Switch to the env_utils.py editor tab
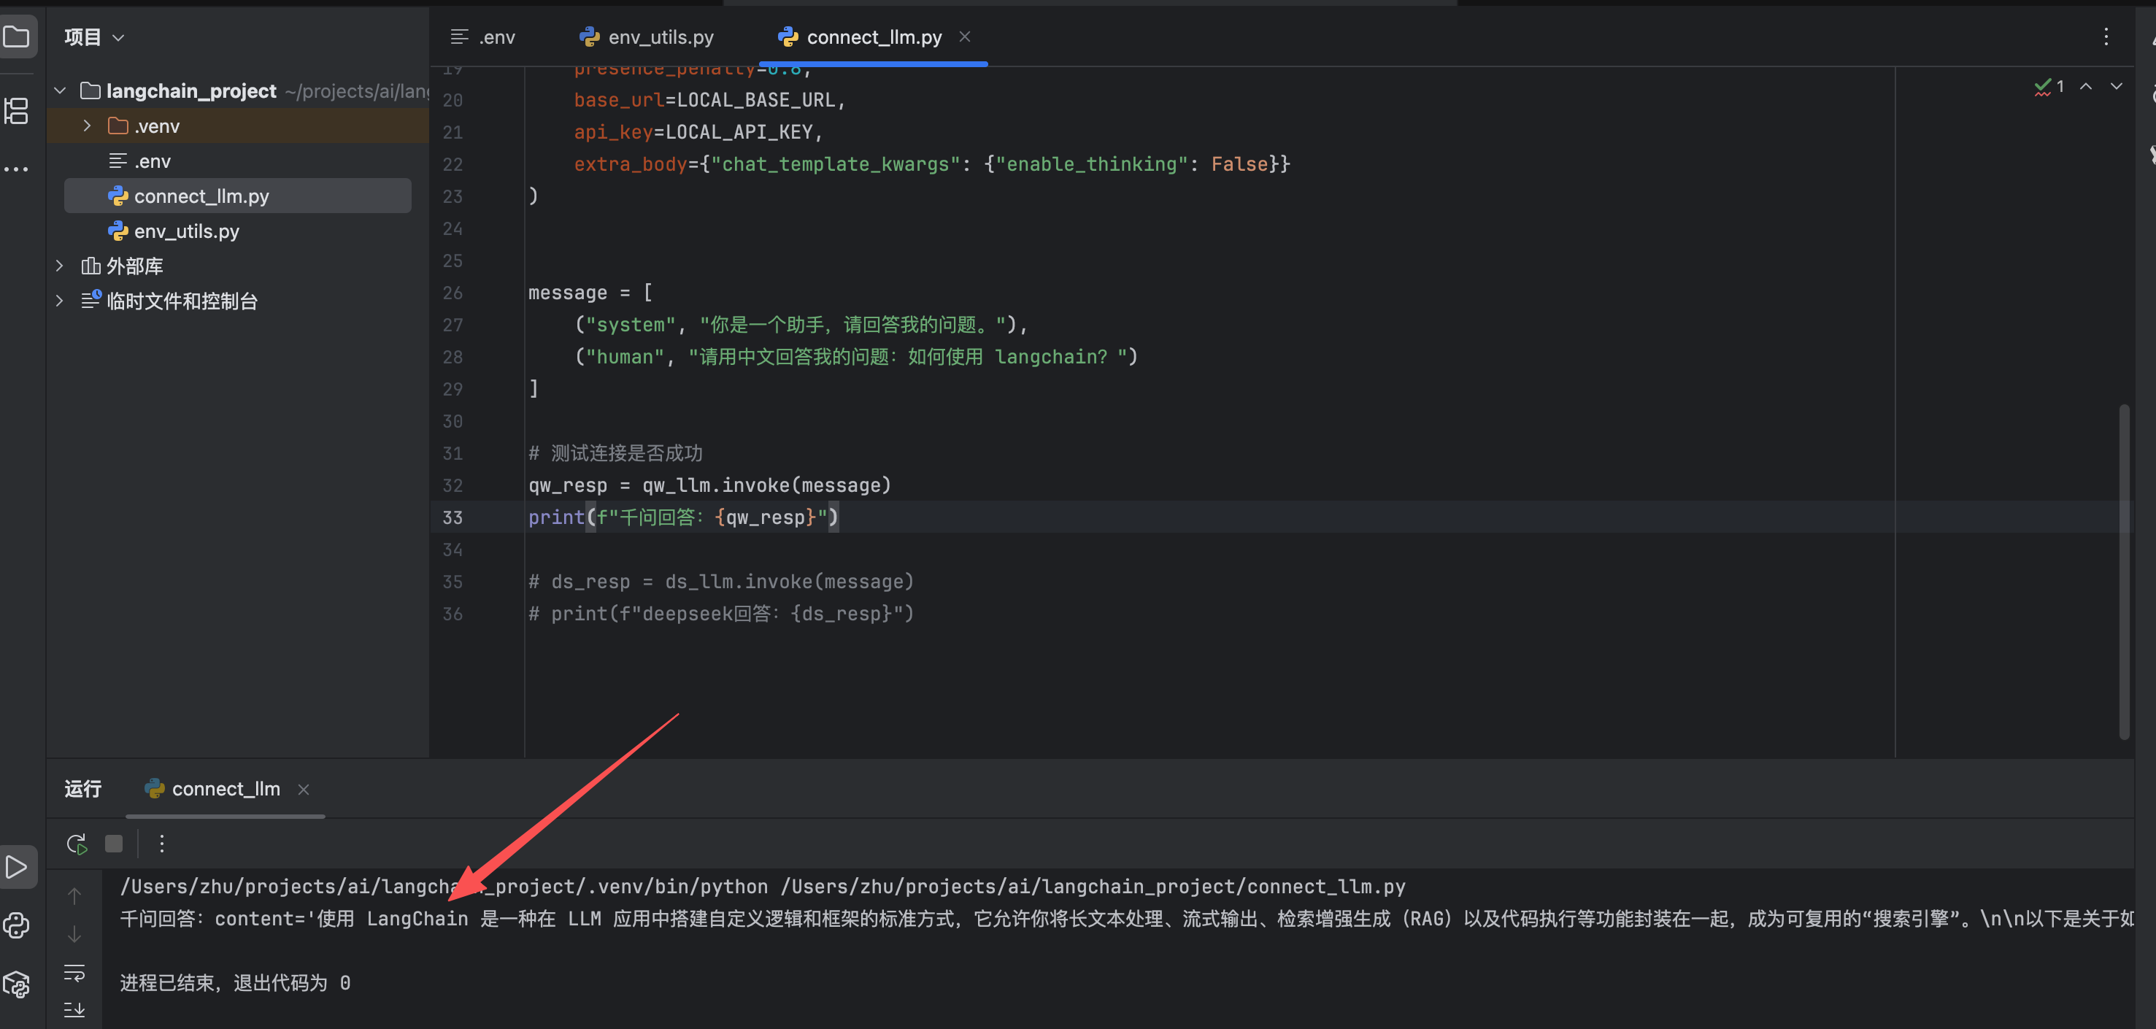 click(x=646, y=36)
